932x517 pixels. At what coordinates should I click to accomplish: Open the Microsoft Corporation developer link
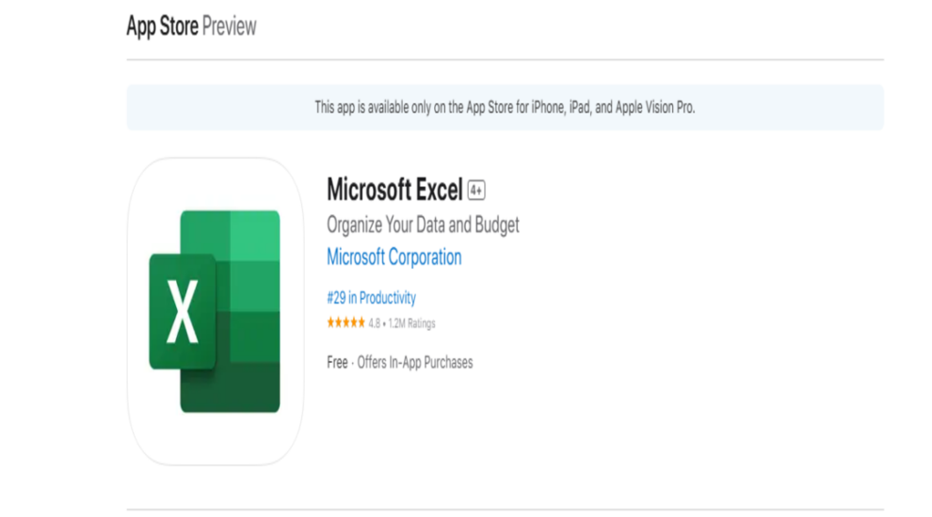[394, 257]
